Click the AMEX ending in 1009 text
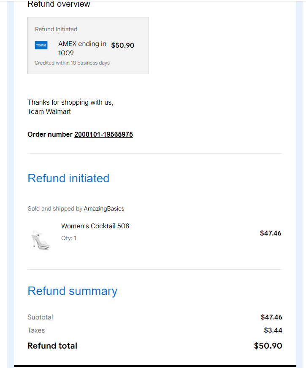306x368 pixels. (82, 48)
